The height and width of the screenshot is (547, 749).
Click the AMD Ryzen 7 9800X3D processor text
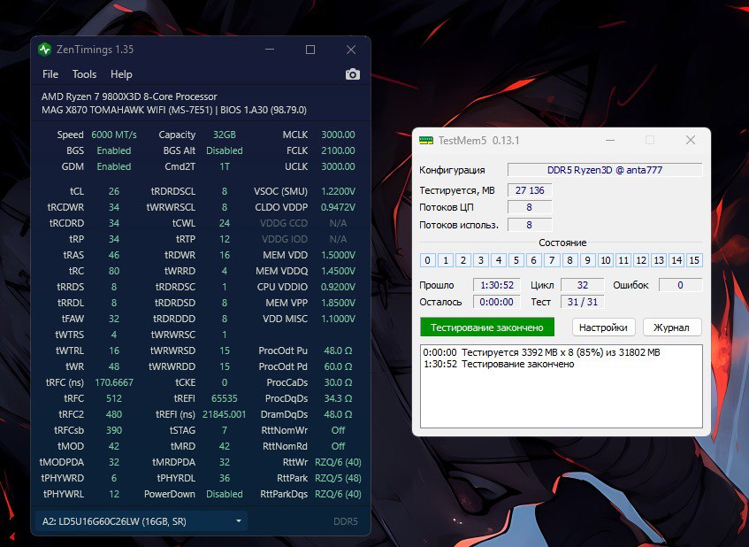[x=129, y=96]
